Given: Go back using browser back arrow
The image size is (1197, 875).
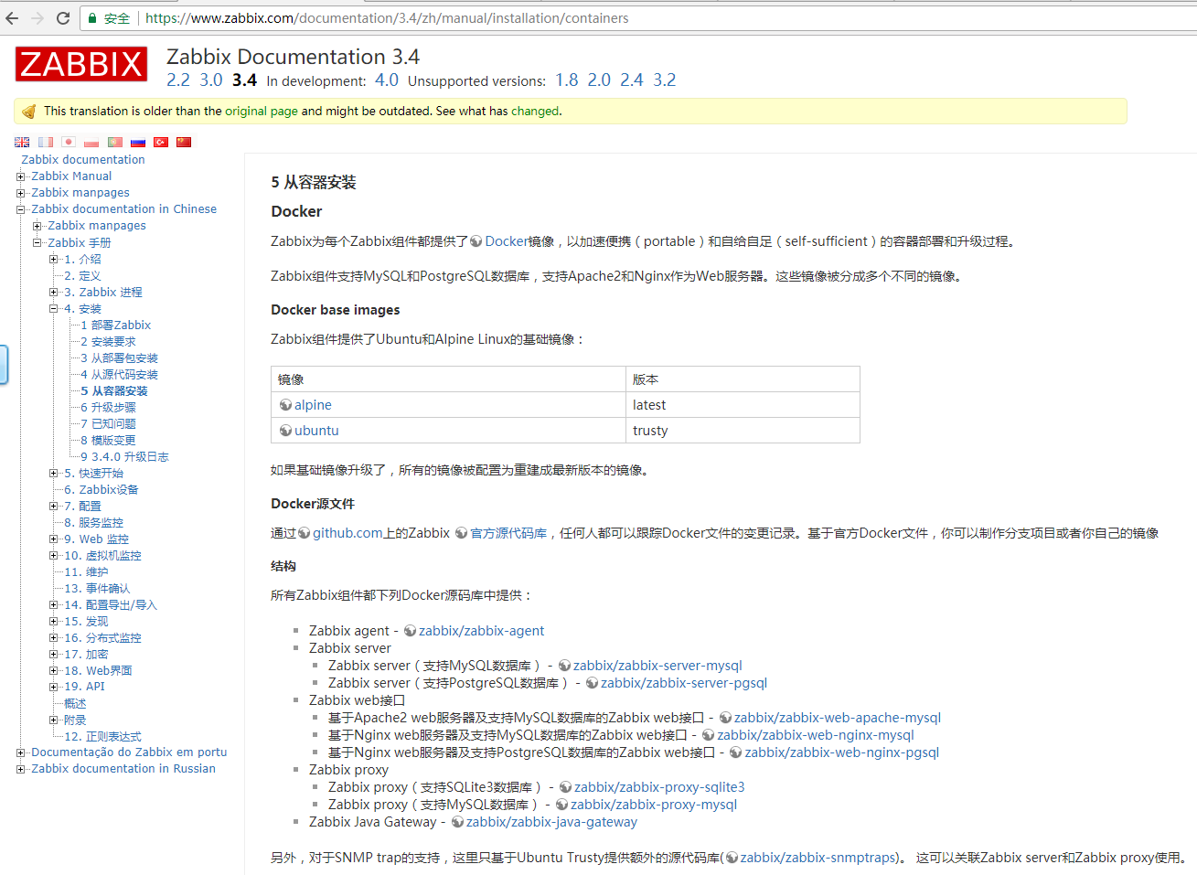Looking at the screenshot, I should point(12,18).
